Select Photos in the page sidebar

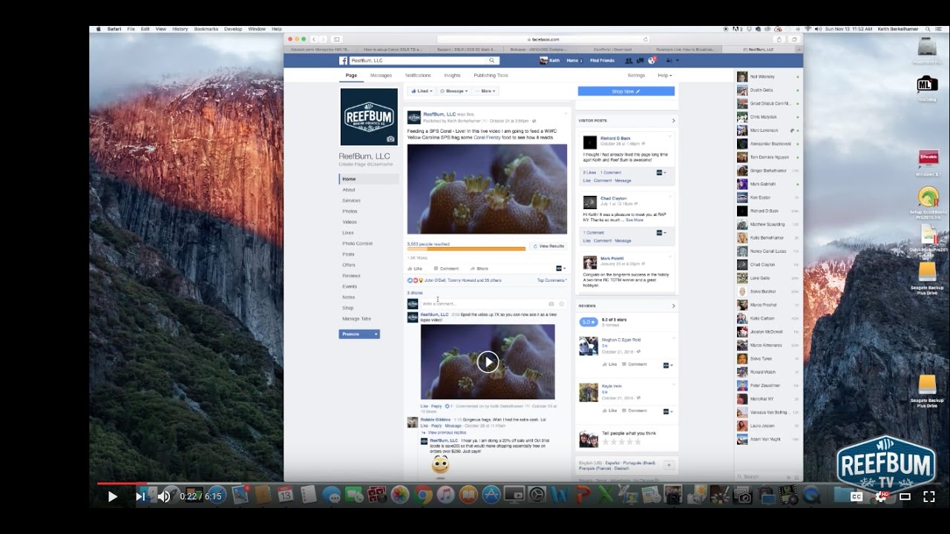click(350, 211)
